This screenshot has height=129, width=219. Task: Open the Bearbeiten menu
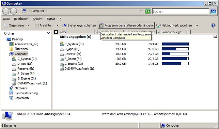[x=21, y=19]
